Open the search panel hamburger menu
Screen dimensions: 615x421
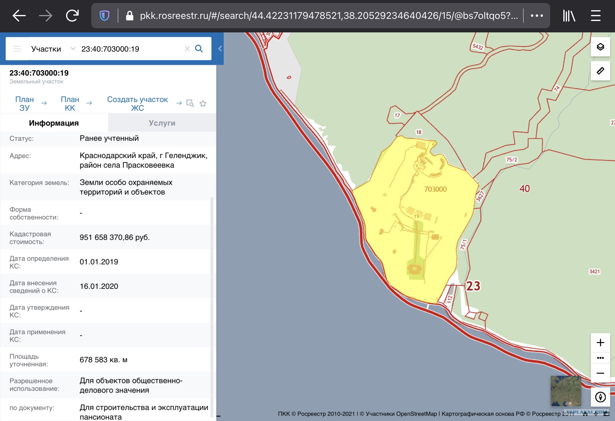click(x=17, y=49)
